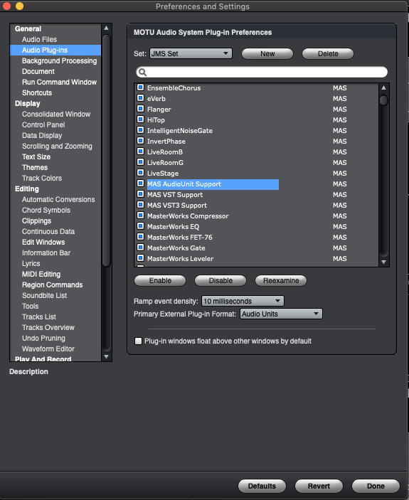Click the Defaults button

click(262, 486)
